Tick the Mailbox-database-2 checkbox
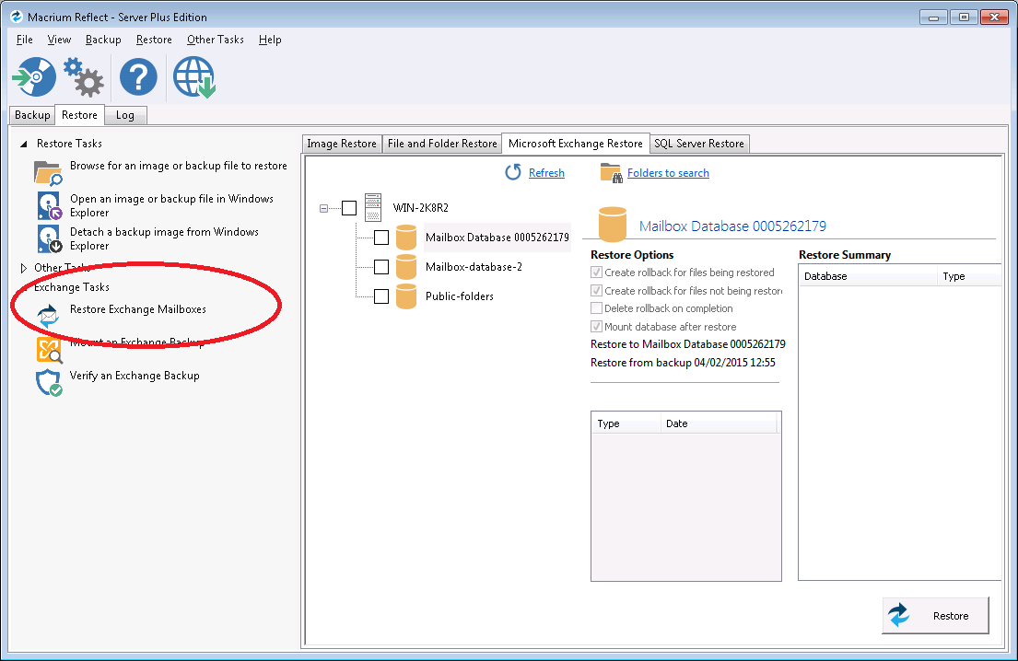Image resolution: width=1018 pixels, height=661 pixels. point(381,267)
